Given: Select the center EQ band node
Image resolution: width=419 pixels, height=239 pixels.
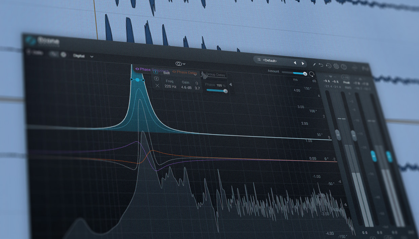Looking at the screenshot, I should click(137, 80).
